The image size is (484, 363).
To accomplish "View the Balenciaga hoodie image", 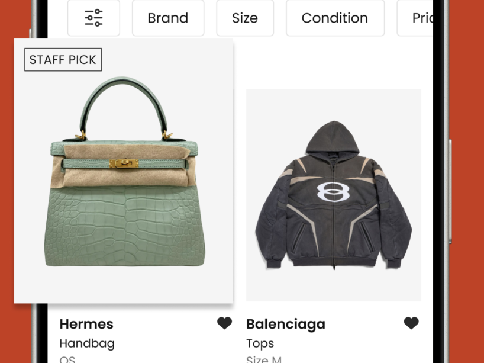I will (x=333, y=195).
